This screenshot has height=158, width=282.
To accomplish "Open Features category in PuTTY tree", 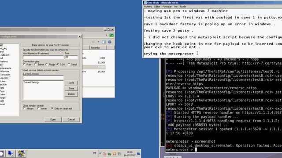I will tap(4, 61).
